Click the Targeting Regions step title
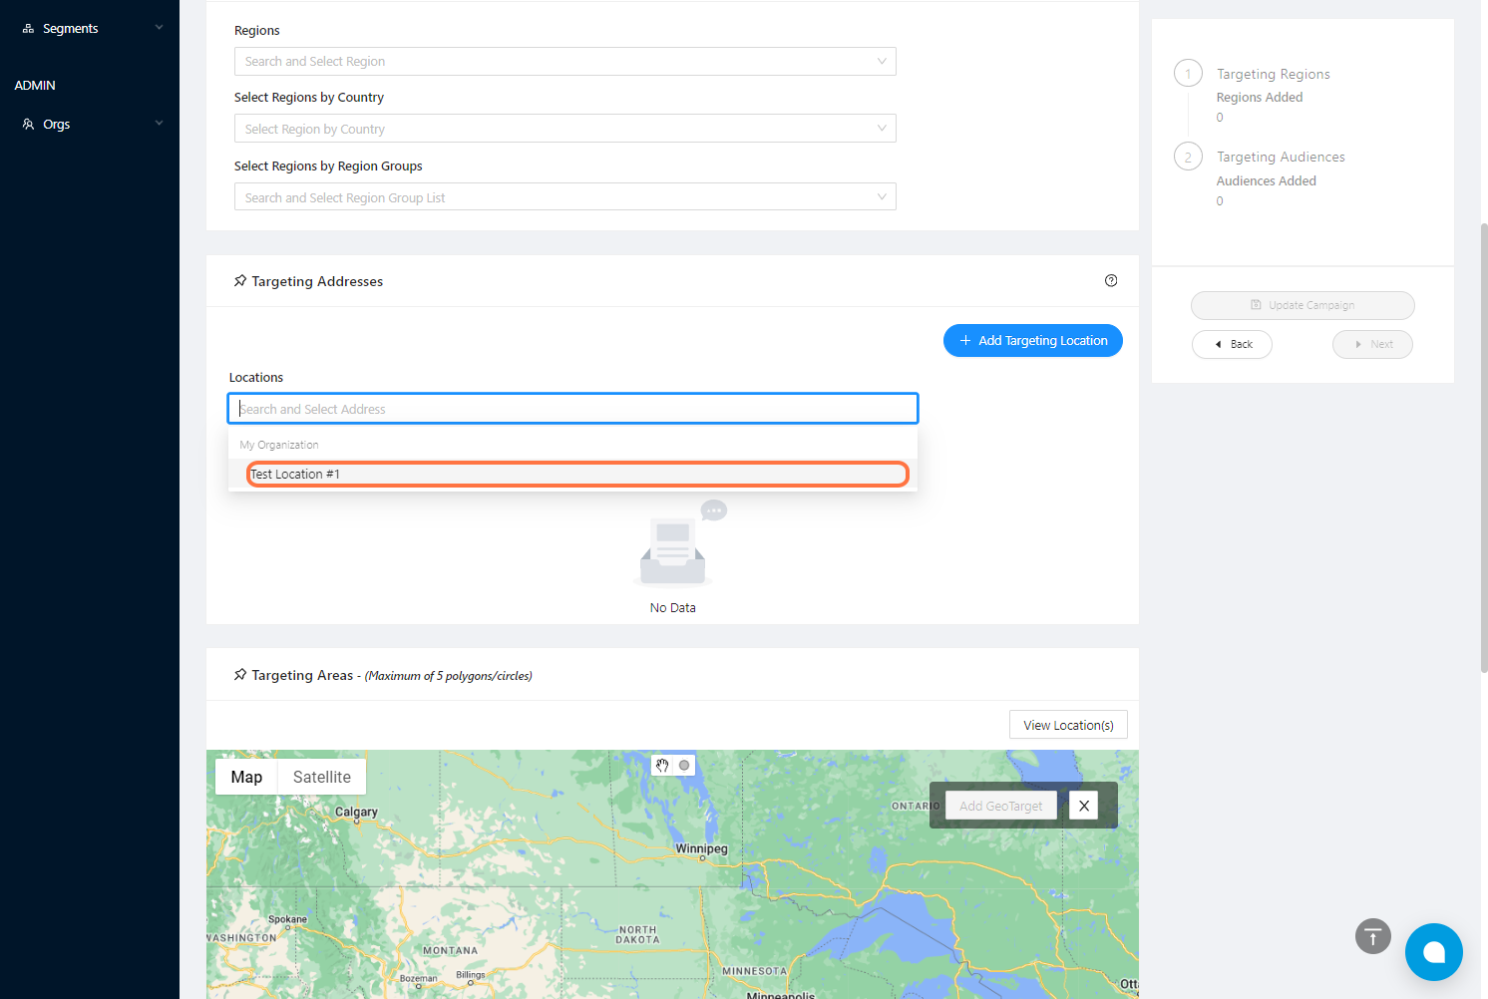 (1273, 75)
